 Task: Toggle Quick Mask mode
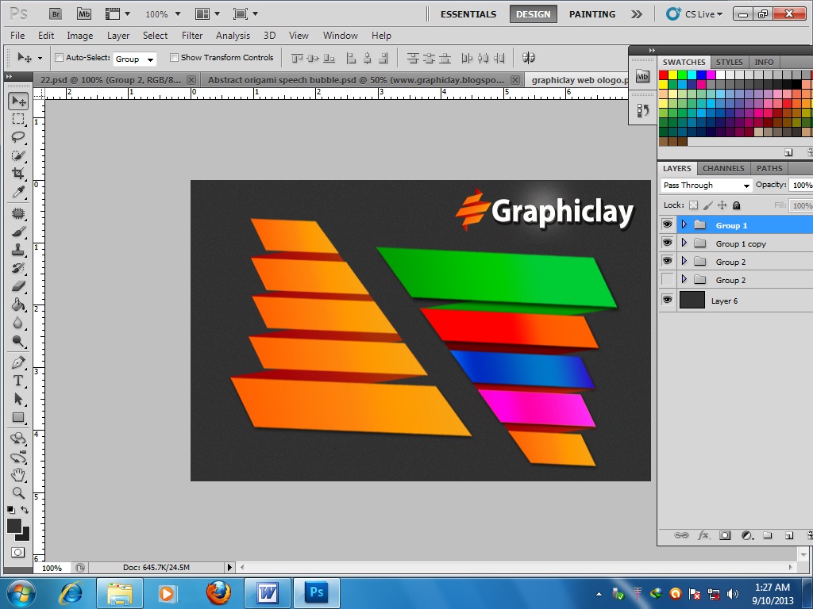coord(18,552)
